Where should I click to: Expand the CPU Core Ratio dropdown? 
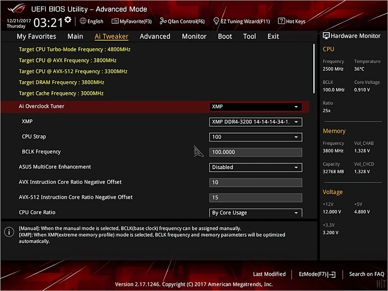(x=255, y=213)
